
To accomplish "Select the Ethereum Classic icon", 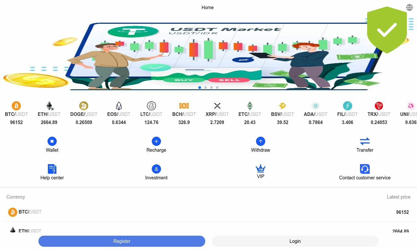I will pyautogui.click(x=250, y=106).
